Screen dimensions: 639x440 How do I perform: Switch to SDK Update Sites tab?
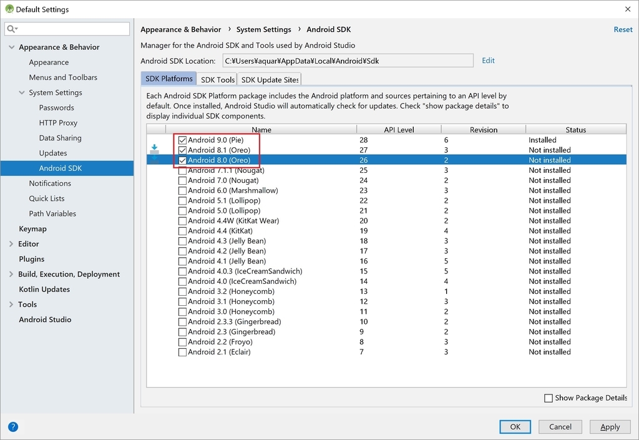(270, 79)
